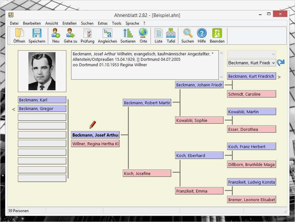Viewport: 295px width, 222px height.
Task: Select the Kowalski, Sophie person box
Action: coord(199,120)
